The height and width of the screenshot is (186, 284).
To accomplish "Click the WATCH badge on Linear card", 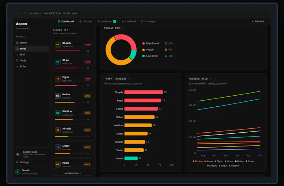I will pos(87,147).
